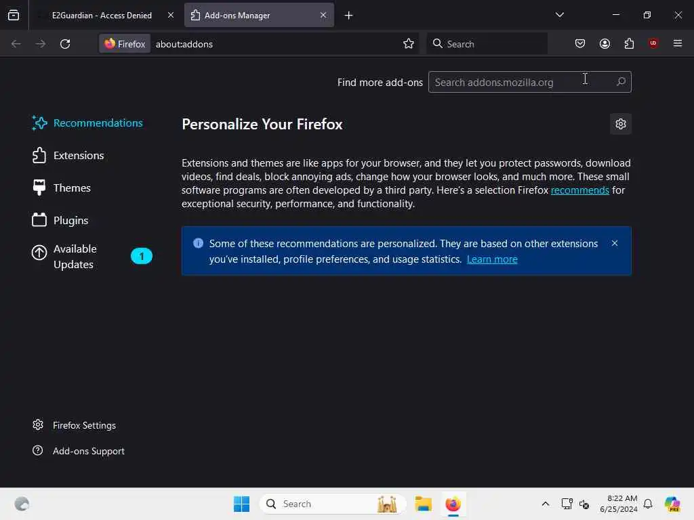Click the Add-ons Support question mark icon
Image resolution: width=694 pixels, height=520 pixels.
coord(38,450)
